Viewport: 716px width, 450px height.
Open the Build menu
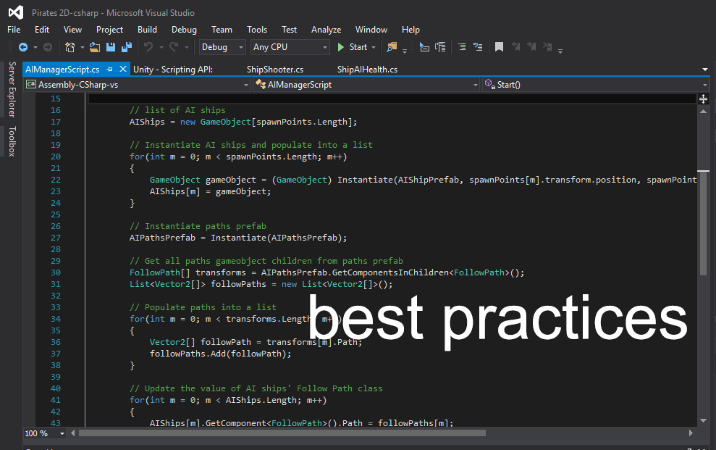[147, 30]
